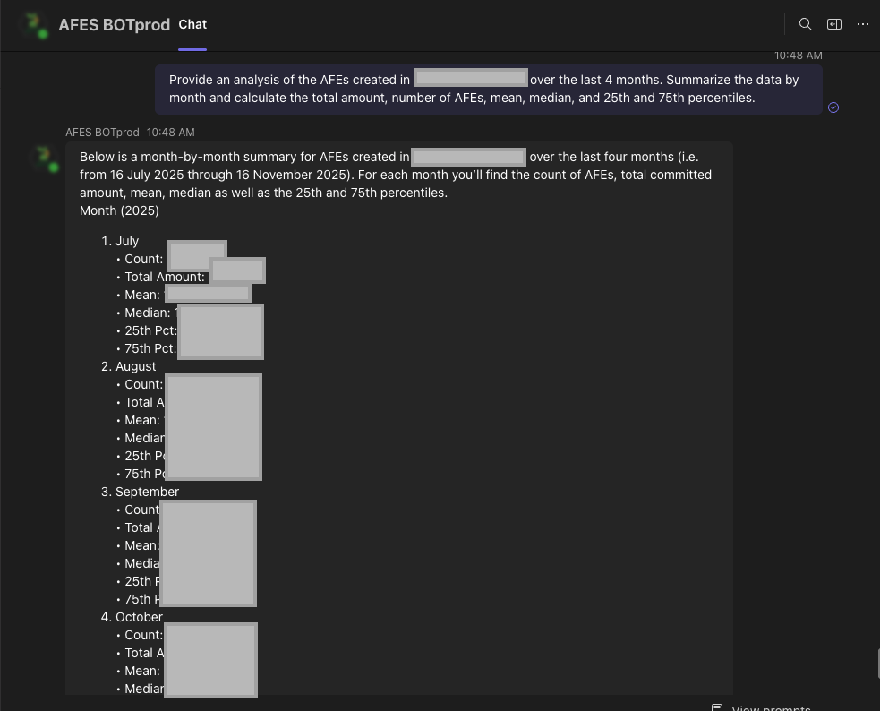Click the sent message starting 'Provide an analysis'
This screenshot has width=880, height=711.
pyautogui.click(x=483, y=89)
